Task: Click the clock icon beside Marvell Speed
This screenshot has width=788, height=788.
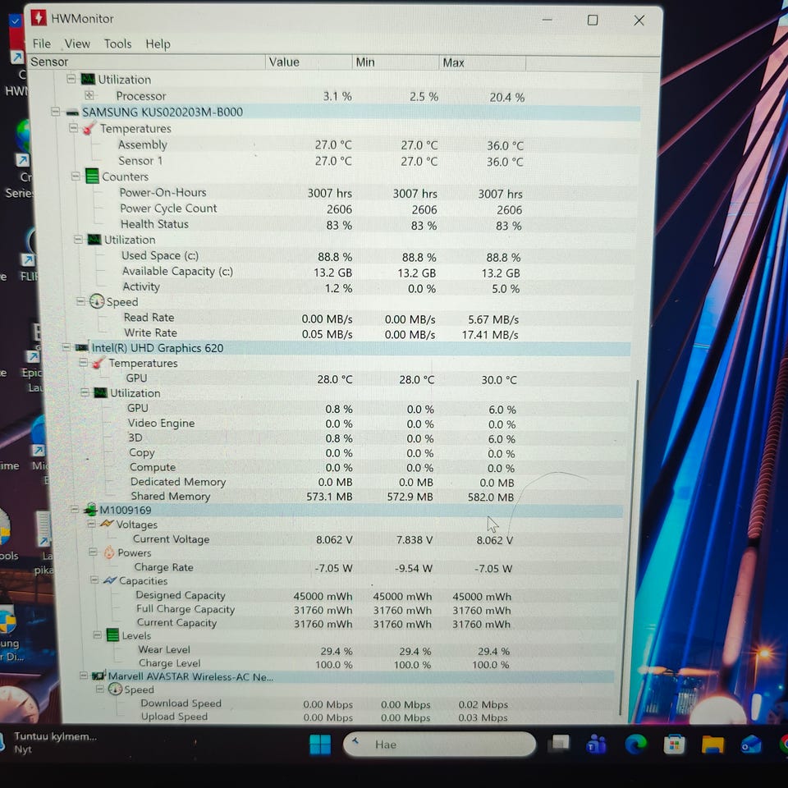Action: point(115,689)
